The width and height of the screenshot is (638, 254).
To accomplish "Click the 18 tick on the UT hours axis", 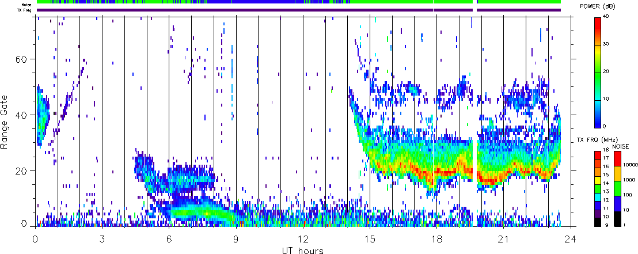I will click(436, 238).
